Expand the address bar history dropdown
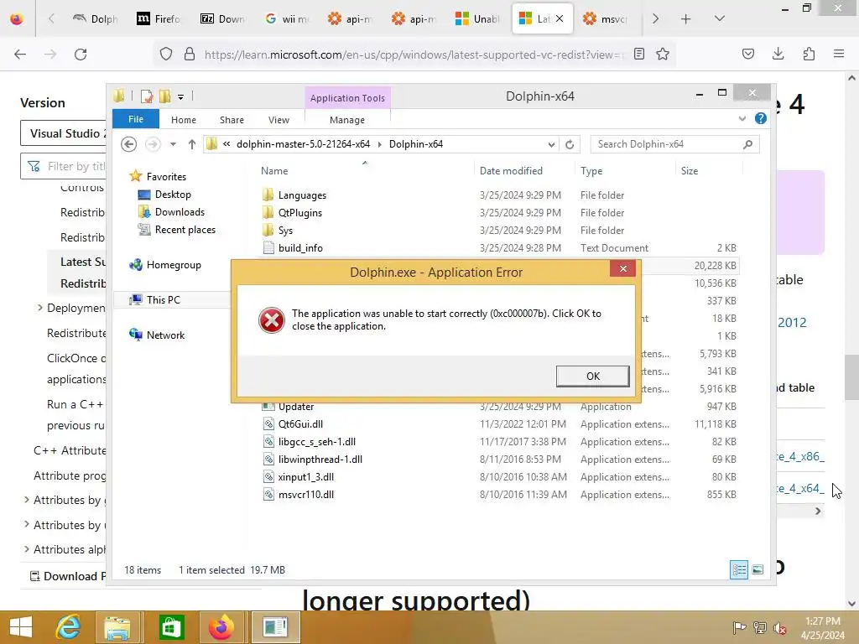Viewport: 859px width, 644px height. (551, 144)
